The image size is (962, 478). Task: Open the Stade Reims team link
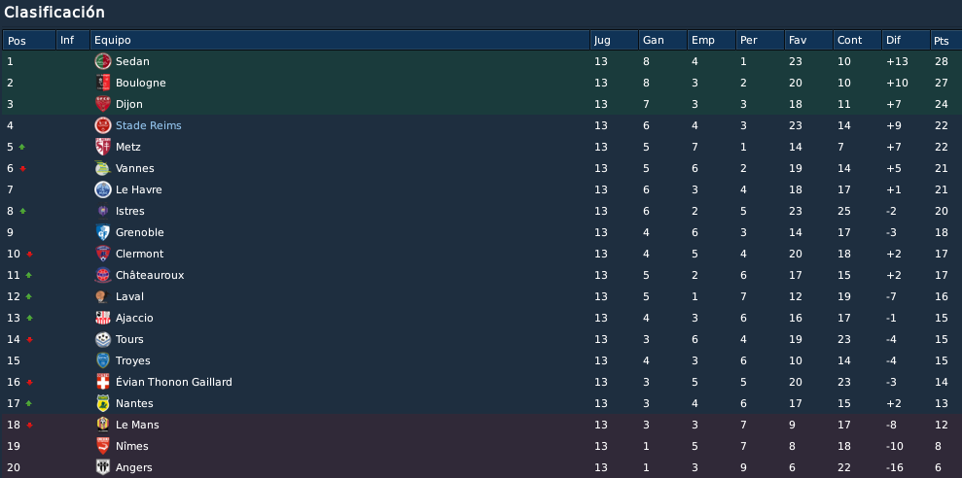click(x=149, y=125)
